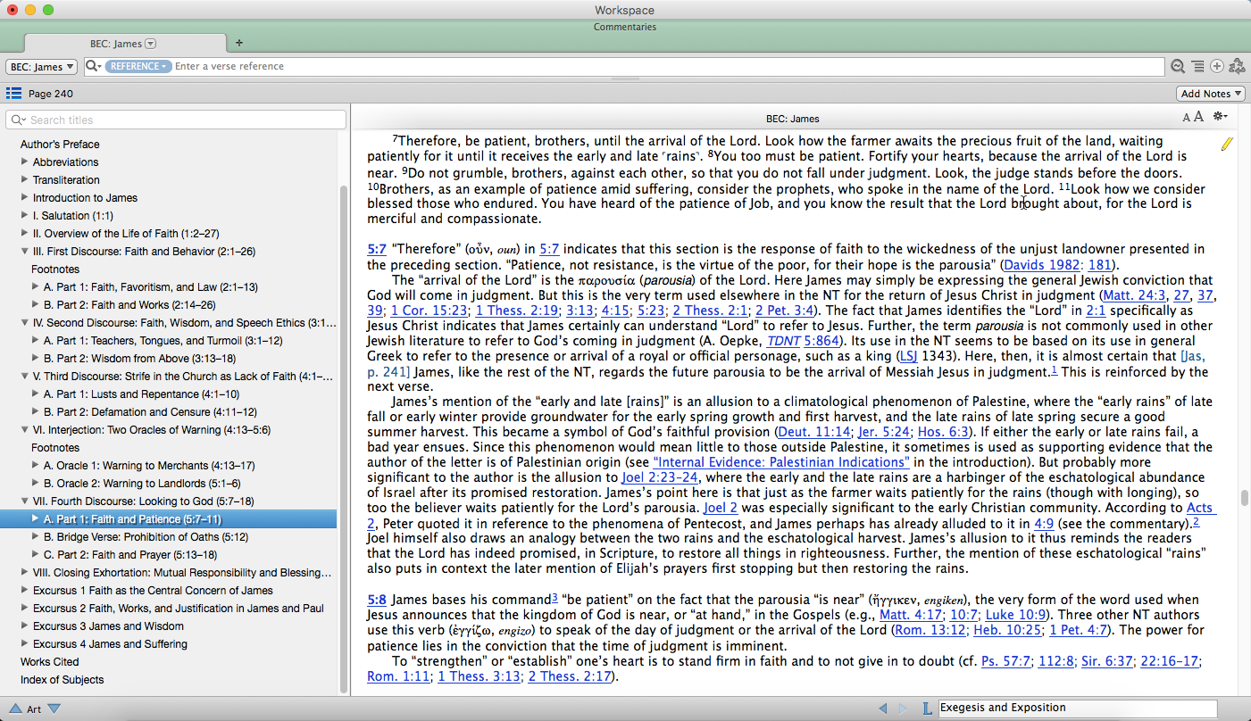Viewport: 1251px width, 721px height.
Task: Click the verse reference input field
Action: [668, 67]
